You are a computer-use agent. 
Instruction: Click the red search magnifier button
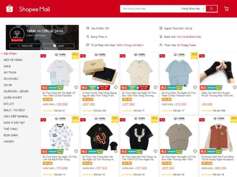tap(212, 9)
